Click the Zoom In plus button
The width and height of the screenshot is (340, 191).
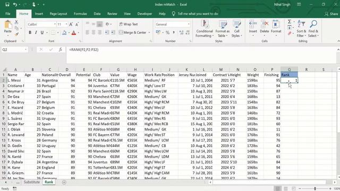[x=330, y=189]
